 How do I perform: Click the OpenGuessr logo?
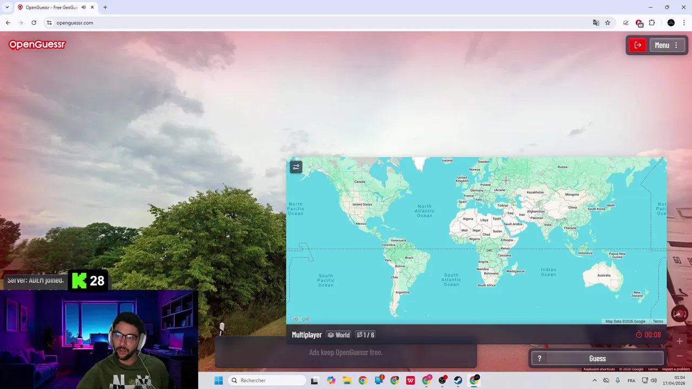click(x=37, y=45)
